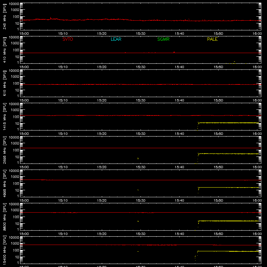Click 15:30 tick label under 245 MHz plot
The width and height of the screenshot is (267, 267).
tap(141, 34)
